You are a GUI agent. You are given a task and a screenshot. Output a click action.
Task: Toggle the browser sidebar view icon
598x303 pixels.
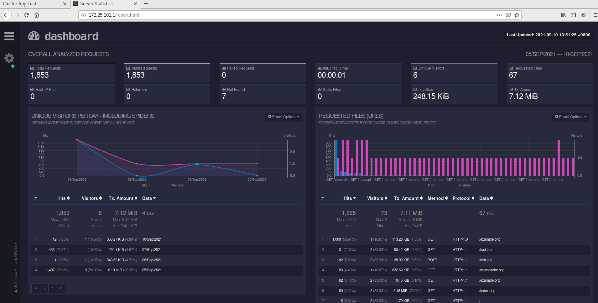pos(573,15)
